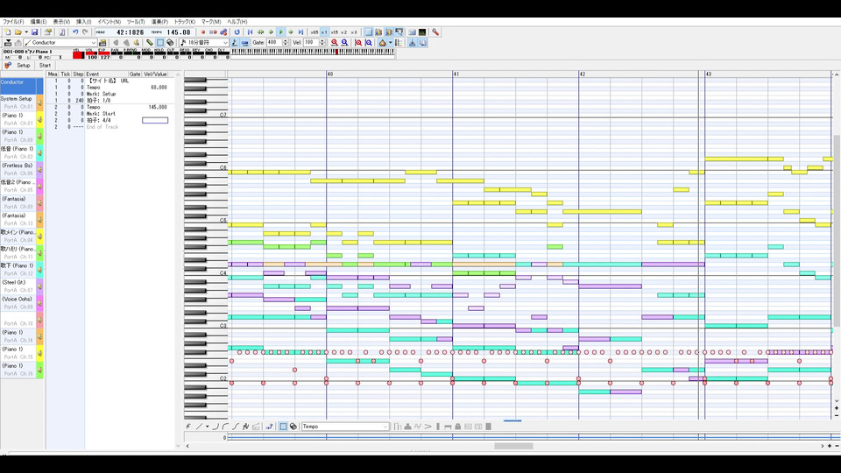The width and height of the screenshot is (841, 473).
Task: Select the graph pane eraser tool
Action: coord(293,427)
